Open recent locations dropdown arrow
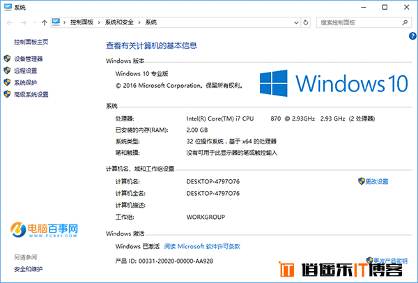This screenshot has height=283, width=418. tap(35, 23)
